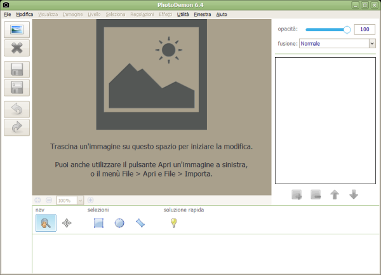Click the quick fix light bulb icon
Viewport: 381px width, 275px height.
(x=173, y=223)
